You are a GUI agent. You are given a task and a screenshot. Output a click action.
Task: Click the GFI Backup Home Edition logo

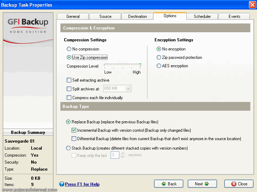pos(28,26)
